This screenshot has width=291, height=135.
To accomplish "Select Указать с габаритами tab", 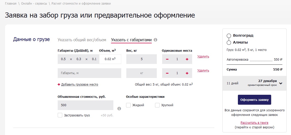I will [x=131, y=40].
